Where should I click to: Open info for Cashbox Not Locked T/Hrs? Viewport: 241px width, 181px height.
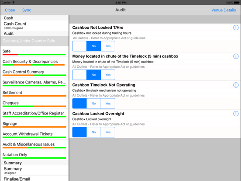click(236, 28)
